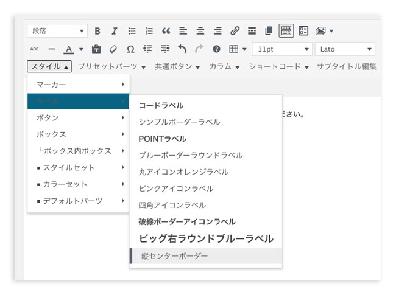Screen dimensions: 396x295
Task: Toggle italic formatting
Action: point(115,31)
